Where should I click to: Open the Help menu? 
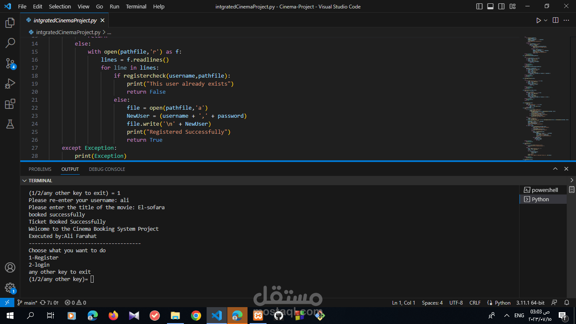coord(159,6)
